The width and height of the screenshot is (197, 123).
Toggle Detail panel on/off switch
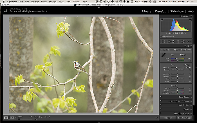point(161,109)
